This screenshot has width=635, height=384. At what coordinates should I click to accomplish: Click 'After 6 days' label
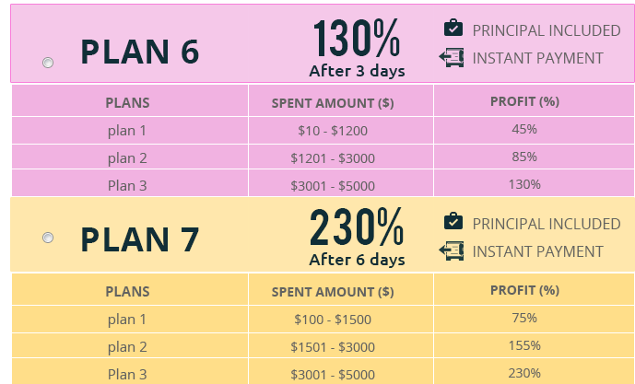click(357, 260)
